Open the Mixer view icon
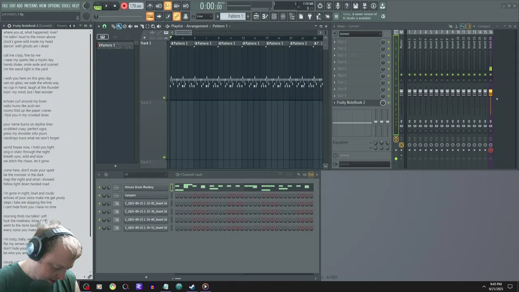 coord(283,16)
